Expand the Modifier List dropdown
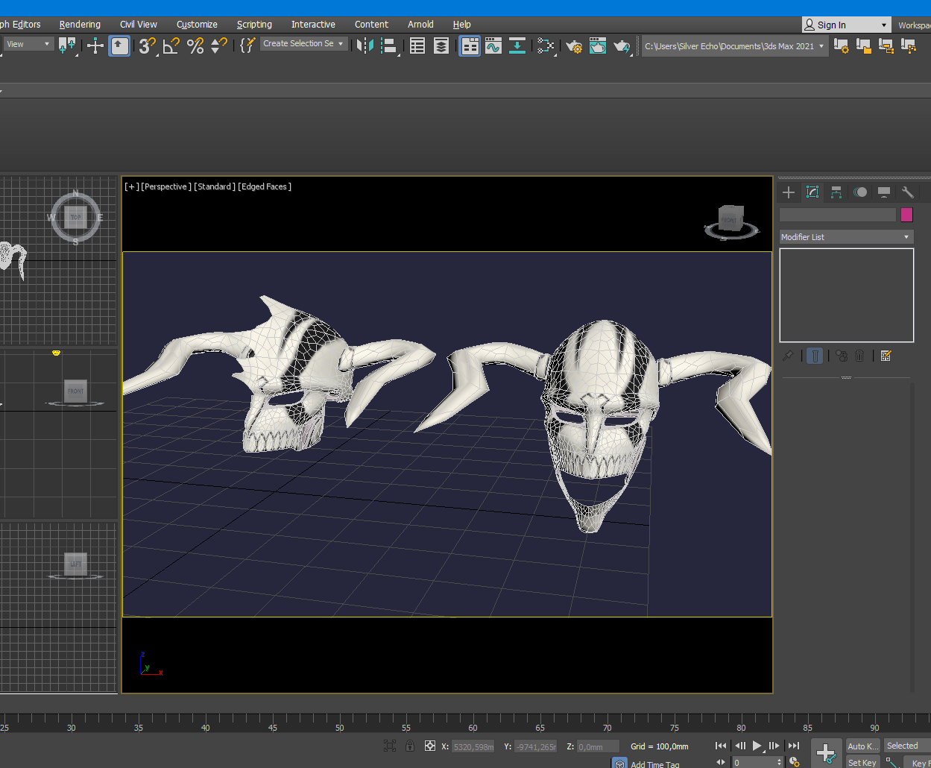 tap(846, 237)
